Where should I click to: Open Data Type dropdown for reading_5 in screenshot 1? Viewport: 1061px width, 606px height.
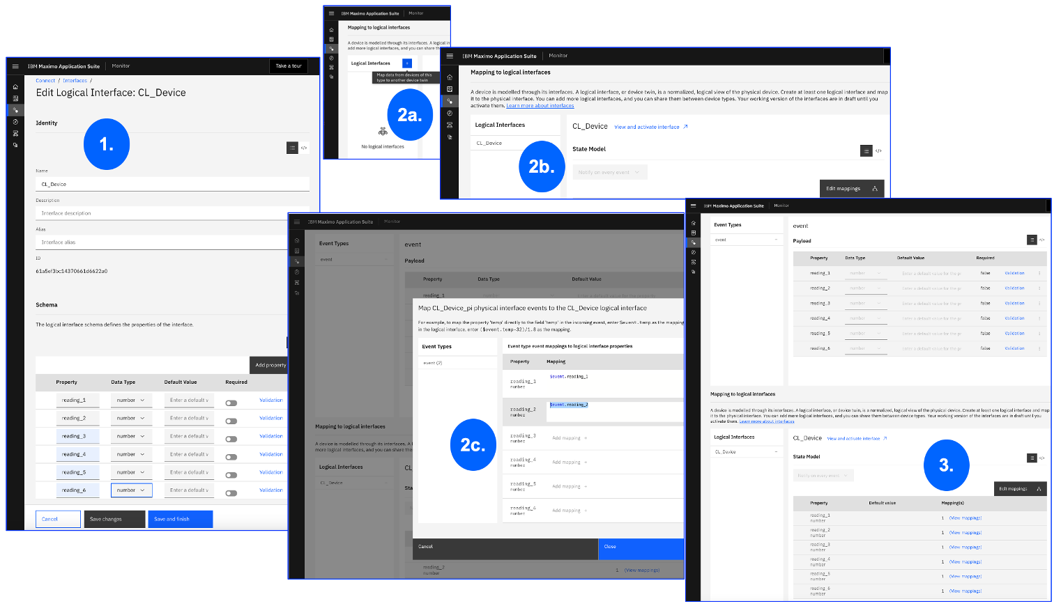(131, 472)
